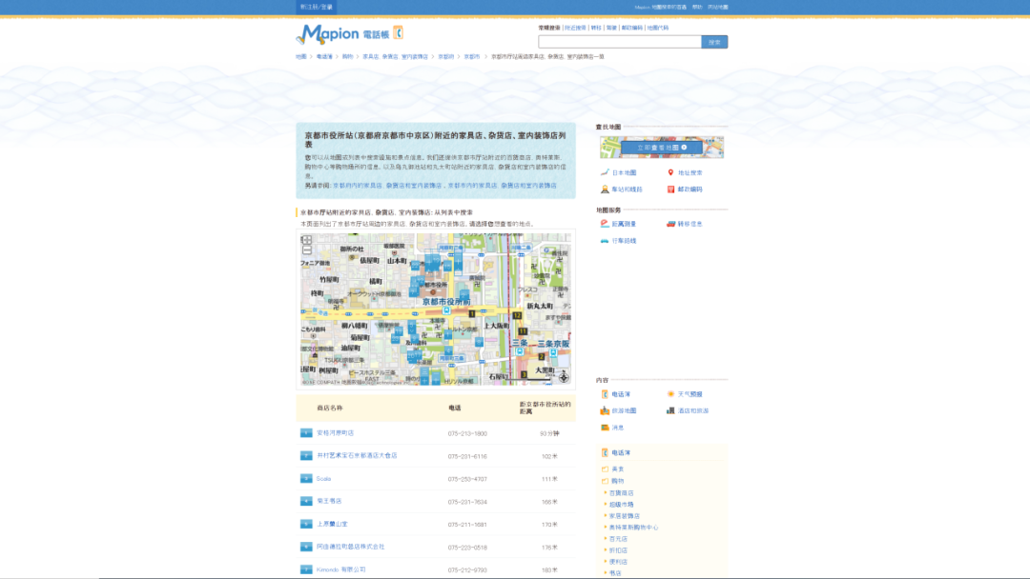Click phone number 075-231-6116
This screenshot has height=579, width=1030.
pos(467,456)
